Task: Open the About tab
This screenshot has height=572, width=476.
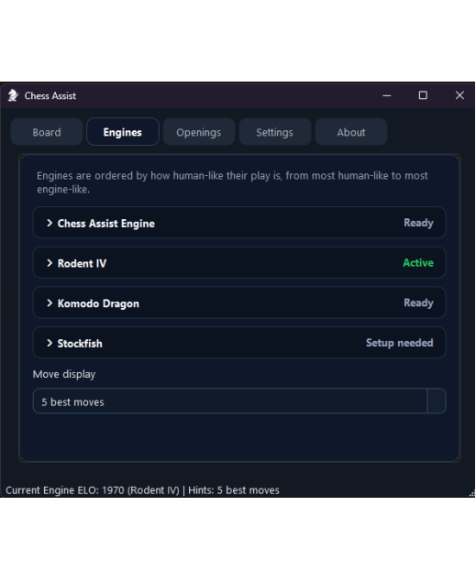Action: (350, 132)
